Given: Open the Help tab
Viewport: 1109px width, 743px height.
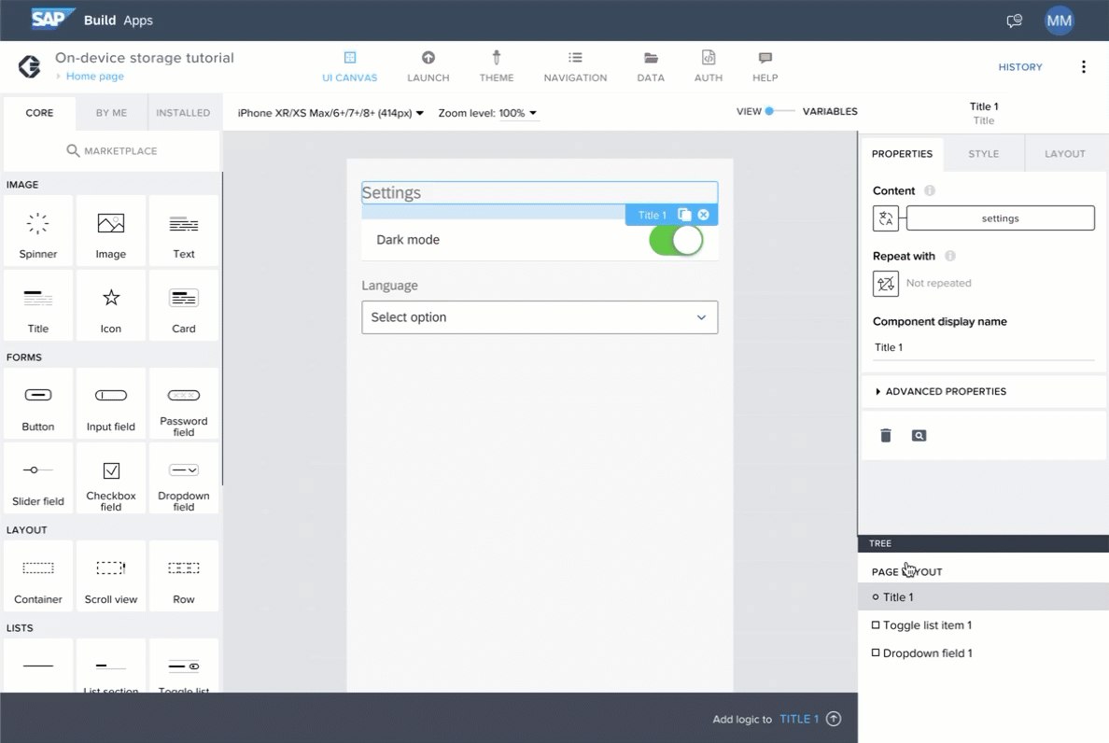Looking at the screenshot, I should tap(765, 66).
